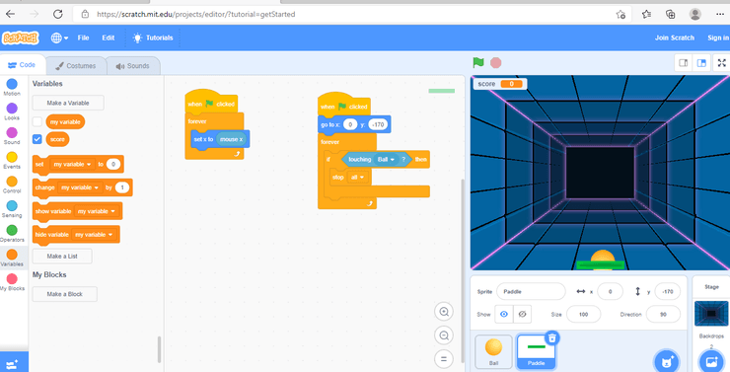Image resolution: width=730 pixels, height=372 pixels.
Task: Open the language globe dropdown
Action: point(59,37)
